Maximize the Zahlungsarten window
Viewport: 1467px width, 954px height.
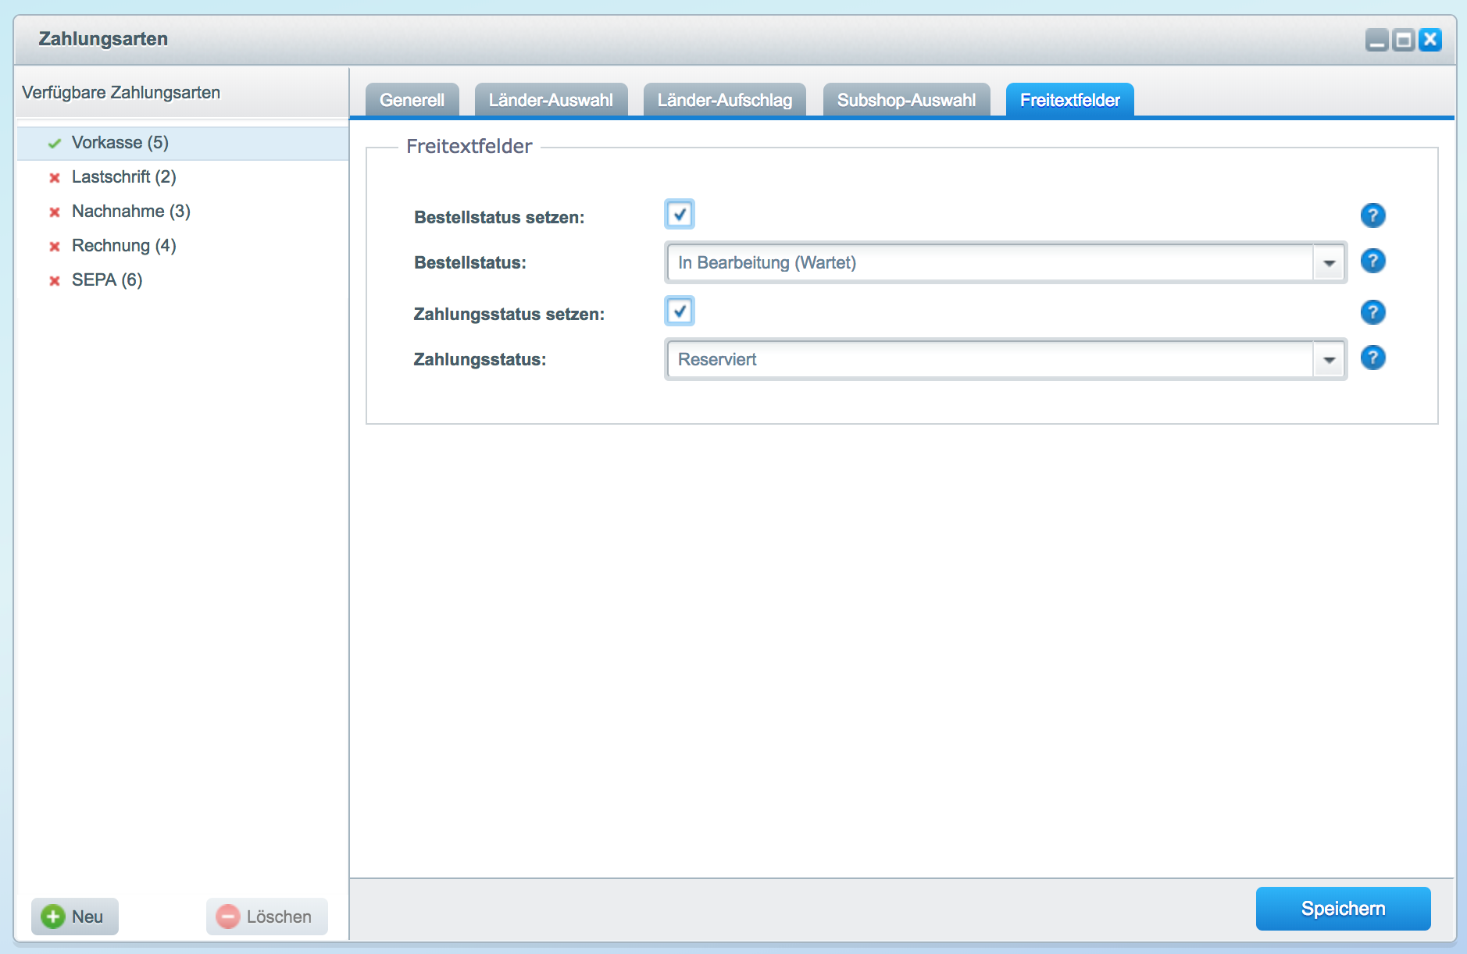tap(1404, 40)
